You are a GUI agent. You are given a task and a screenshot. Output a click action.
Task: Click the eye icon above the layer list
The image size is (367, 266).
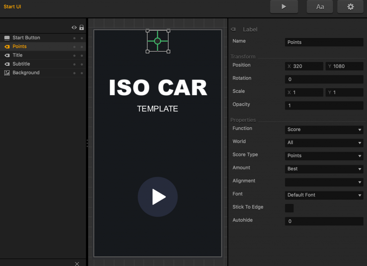click(x=74, y=27)
